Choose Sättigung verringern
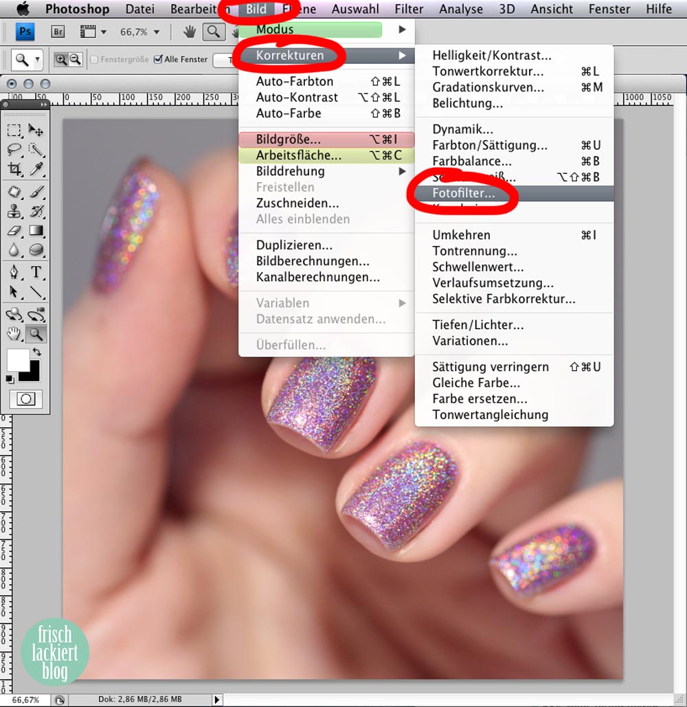The width and height of the screenshot is (687, 707). pos(514,367)
